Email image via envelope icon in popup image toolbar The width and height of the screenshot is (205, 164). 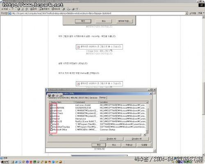[x=57, y=96]
